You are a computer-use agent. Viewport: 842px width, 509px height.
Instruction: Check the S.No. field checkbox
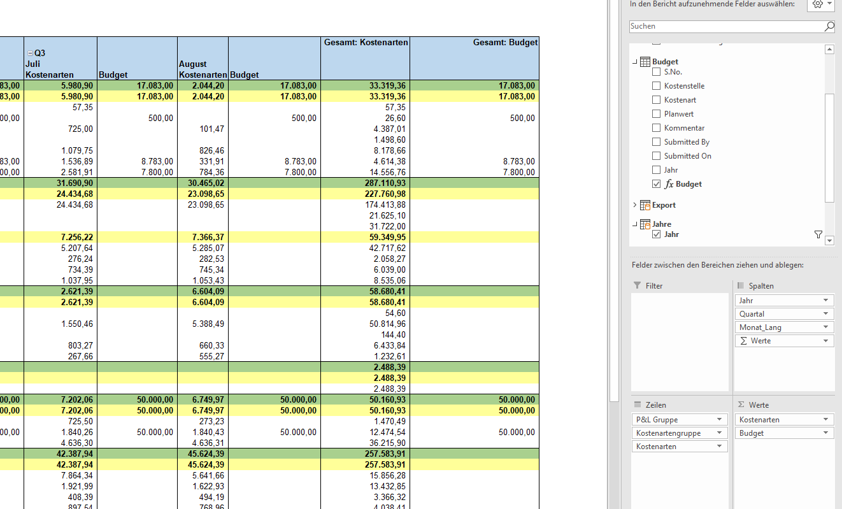[x=657, y=72]
